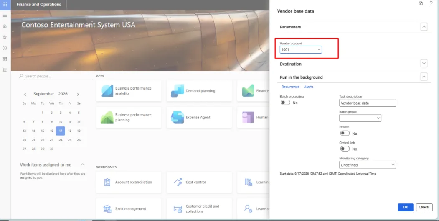Open Business performance analytics app tile

coord(129,91)
